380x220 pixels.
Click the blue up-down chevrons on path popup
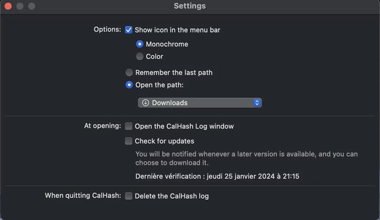point(257,103)
